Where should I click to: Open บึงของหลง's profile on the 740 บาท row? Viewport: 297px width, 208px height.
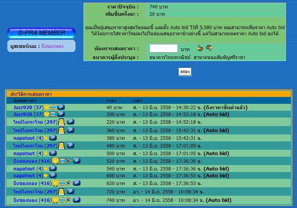(25, 200)
